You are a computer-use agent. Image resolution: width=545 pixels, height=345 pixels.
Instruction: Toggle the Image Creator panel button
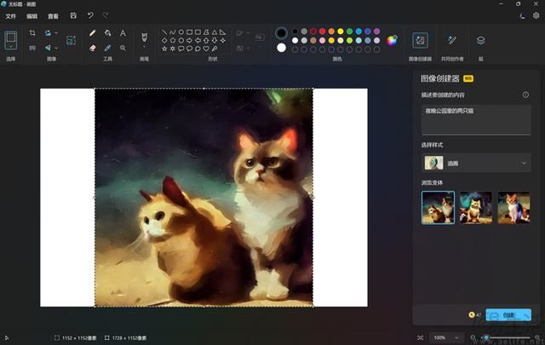pos(420,40)
